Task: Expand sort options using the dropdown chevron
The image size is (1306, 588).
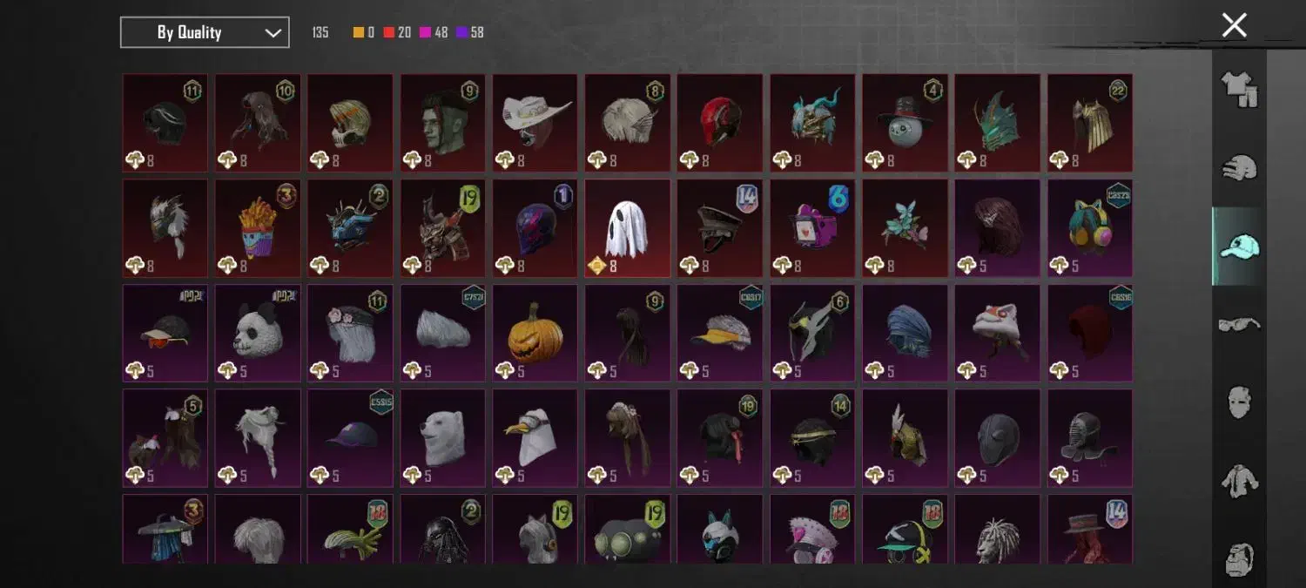Action: pyautogui.click(x=273, y=33)
